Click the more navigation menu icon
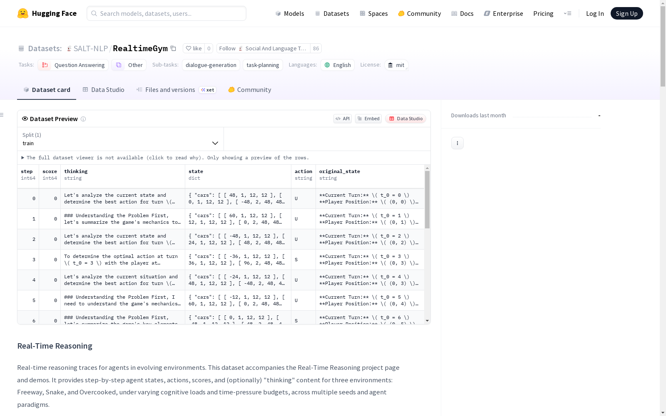 point(567,13)
